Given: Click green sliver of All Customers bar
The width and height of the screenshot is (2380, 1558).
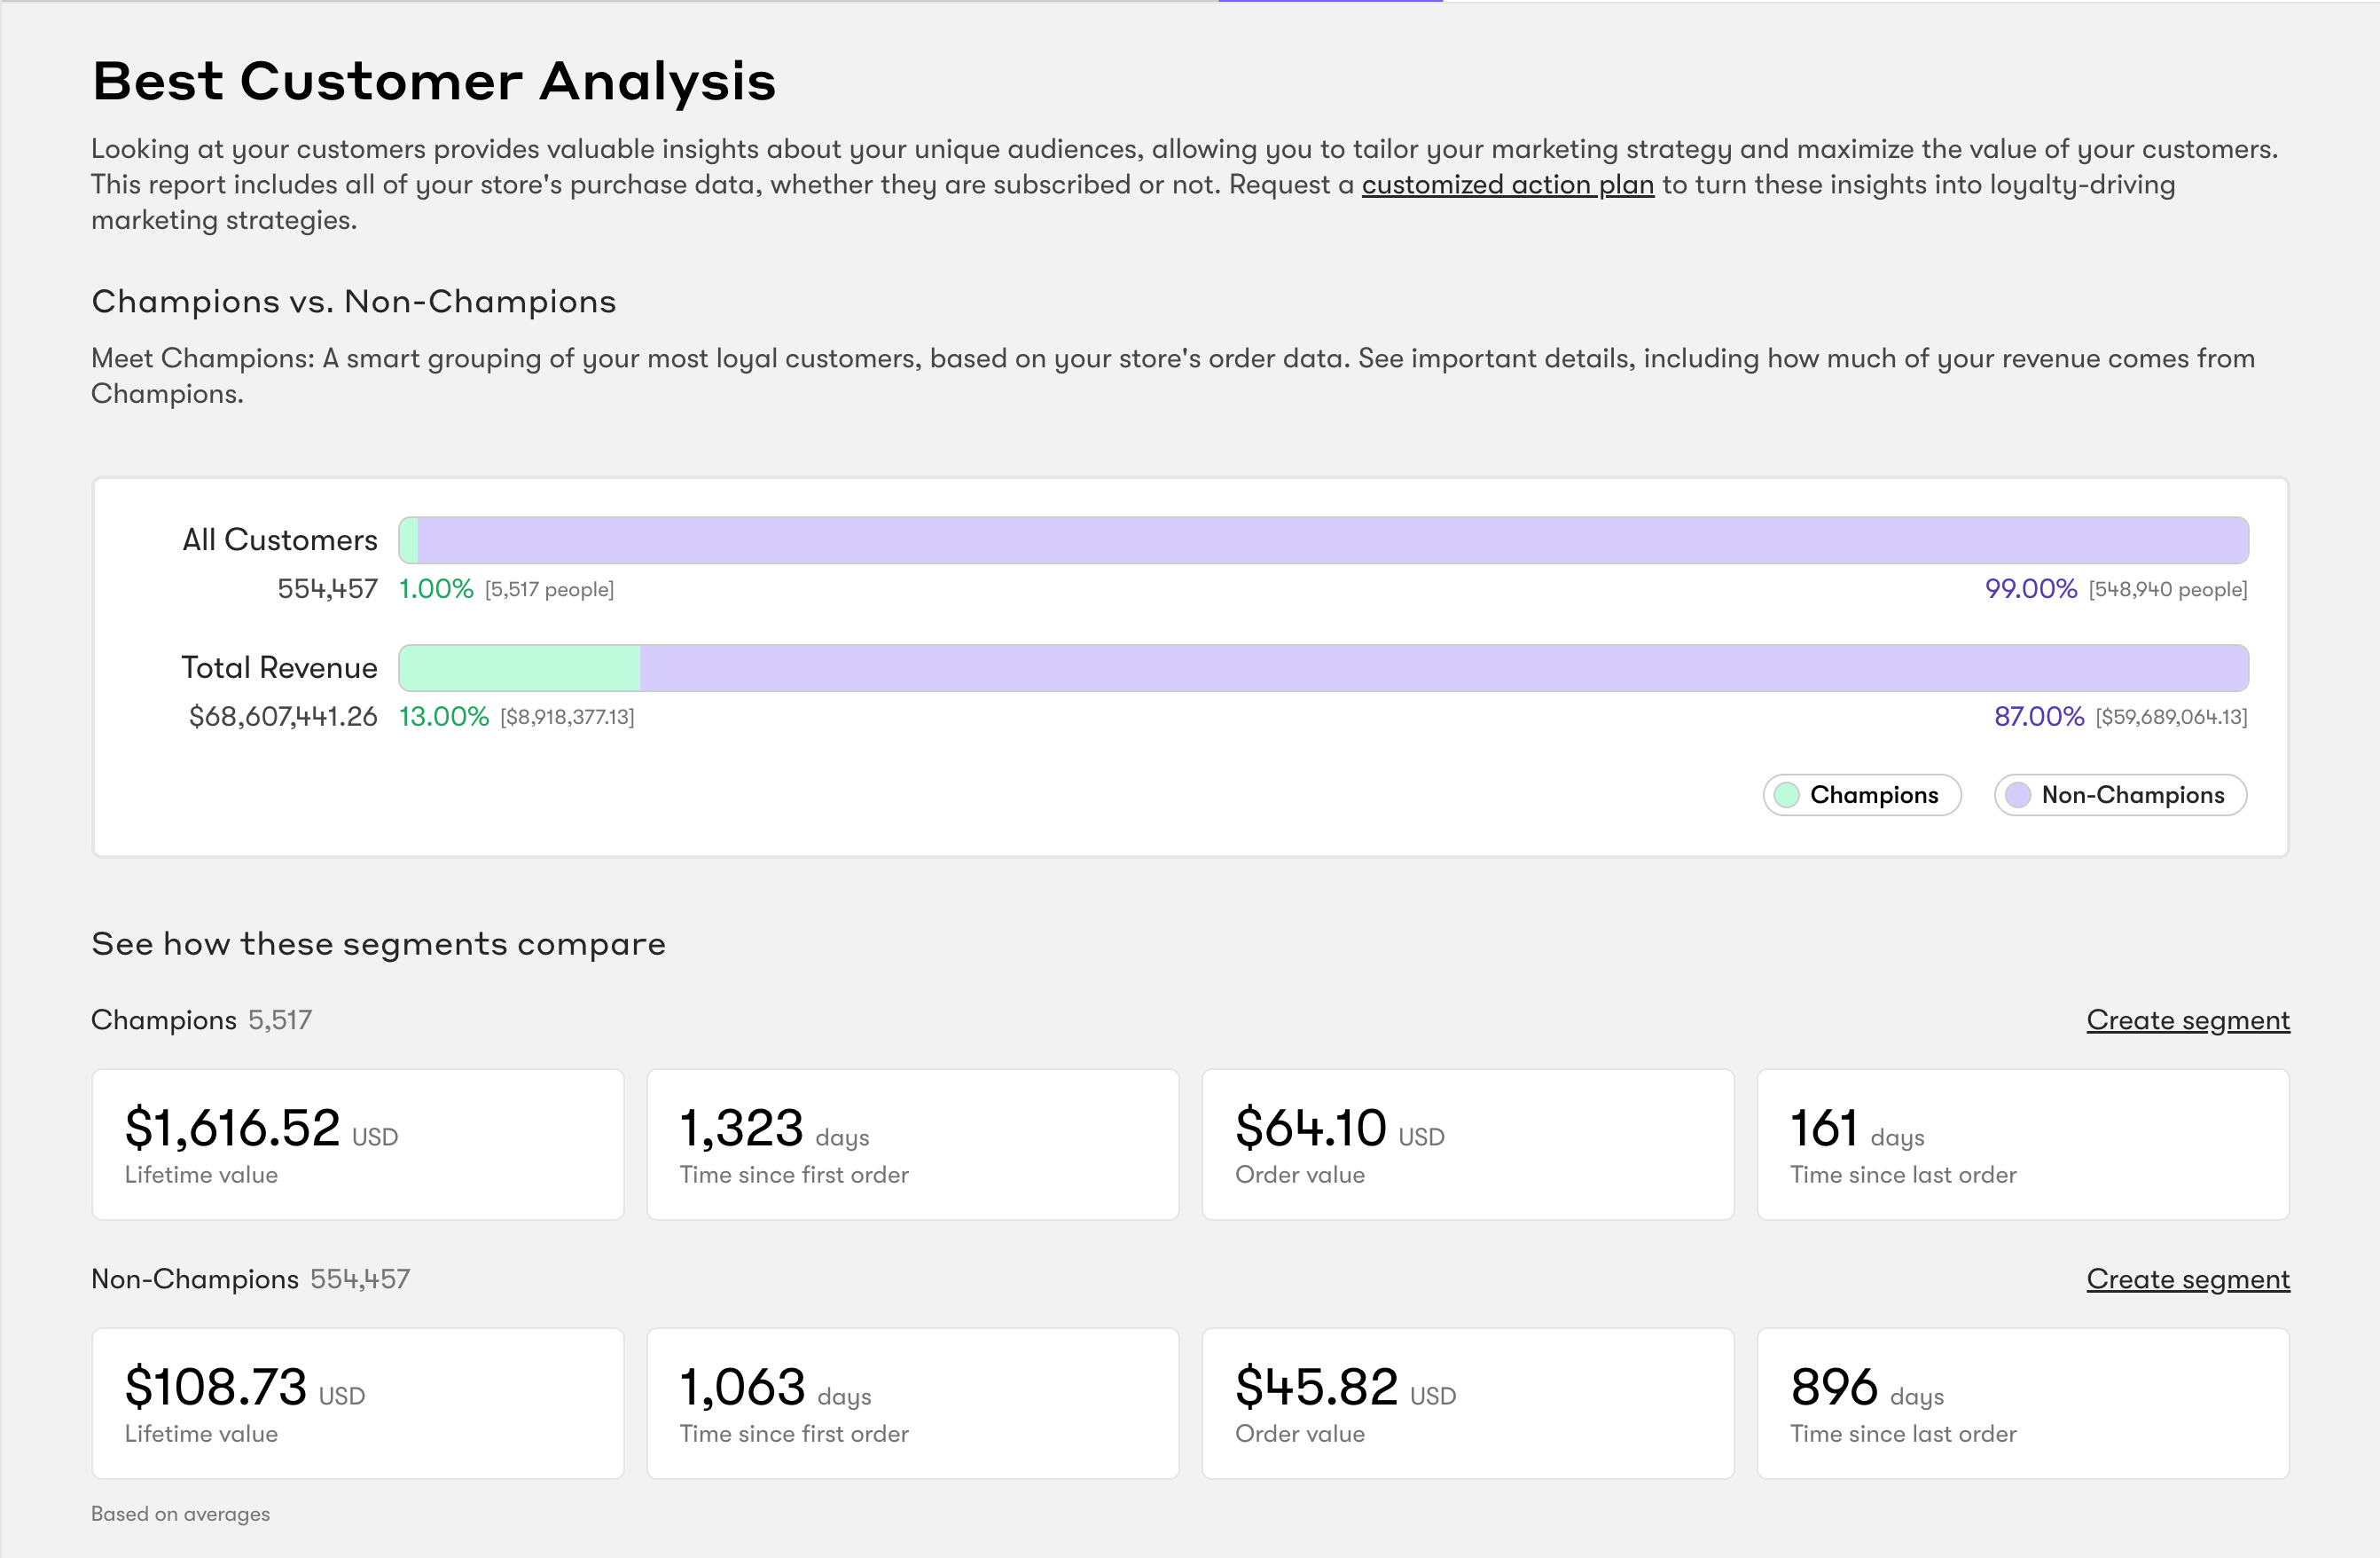Looking at the screenshot, I should pyautogui.click(x=408, y=540).
